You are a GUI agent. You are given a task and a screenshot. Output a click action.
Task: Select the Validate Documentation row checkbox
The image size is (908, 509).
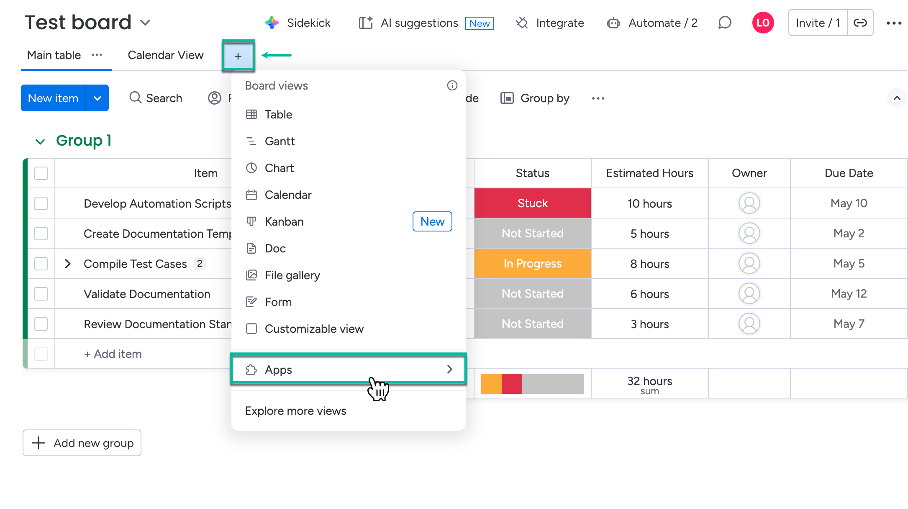41,294
